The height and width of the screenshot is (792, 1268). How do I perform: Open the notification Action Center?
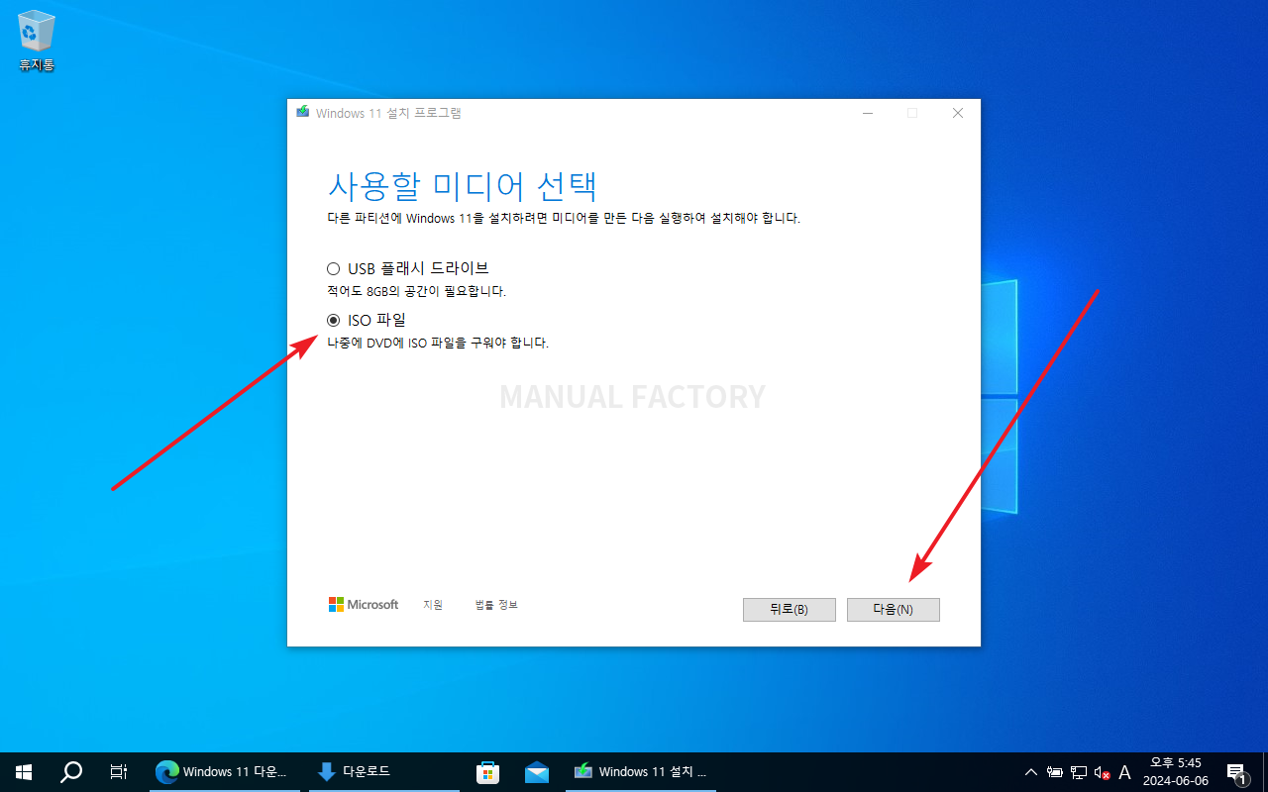coord(1236,771)
